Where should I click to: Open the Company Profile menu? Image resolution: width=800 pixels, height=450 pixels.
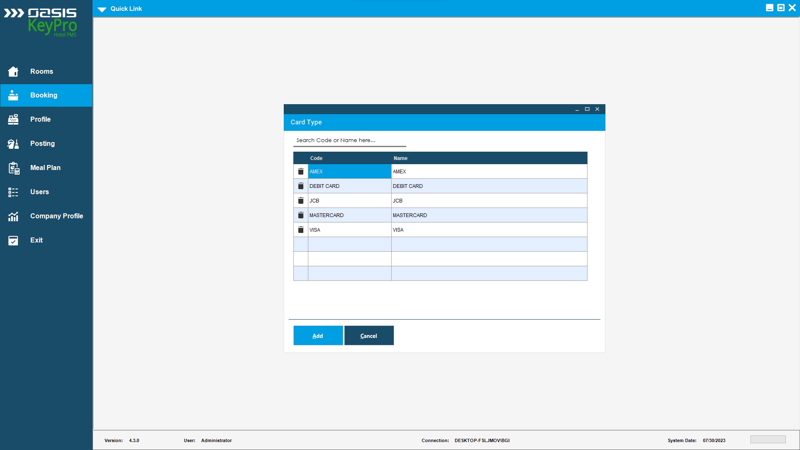tap(57, 216)
